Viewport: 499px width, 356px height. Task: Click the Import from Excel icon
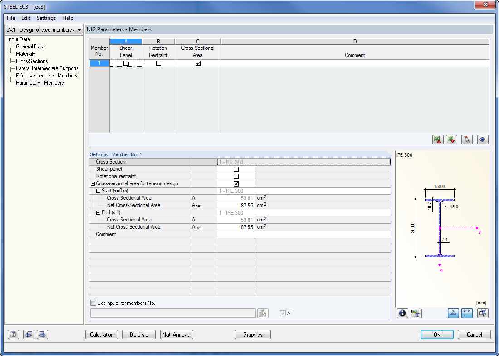[x=451, y=140]
